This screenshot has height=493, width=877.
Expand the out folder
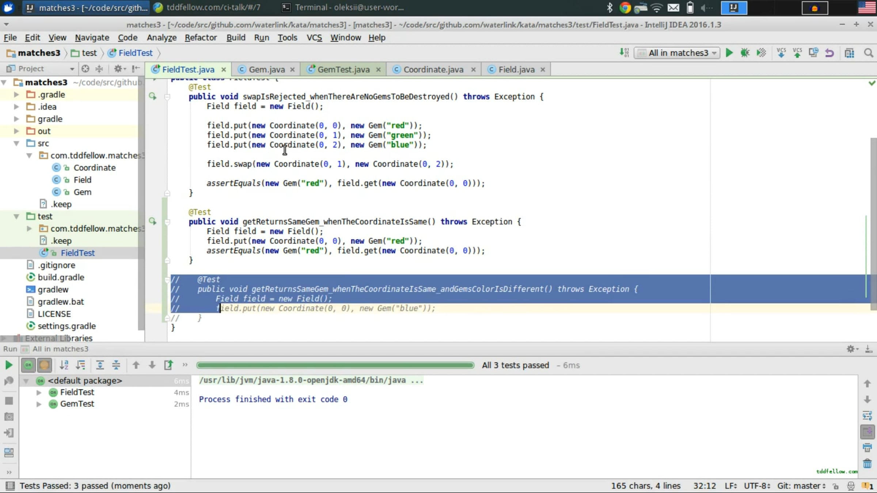tap(16, 131)
